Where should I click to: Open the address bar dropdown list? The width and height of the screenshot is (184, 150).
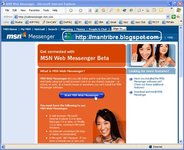[168, 17]
